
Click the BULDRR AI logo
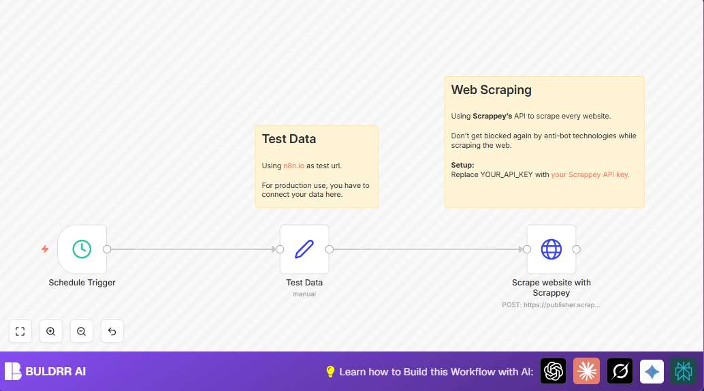coord(13,371)
